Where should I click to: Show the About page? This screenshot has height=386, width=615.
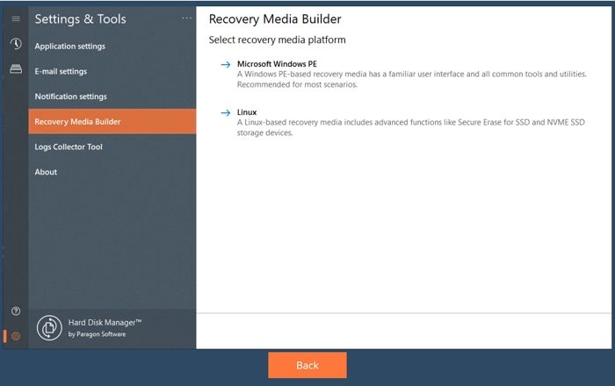46,172
